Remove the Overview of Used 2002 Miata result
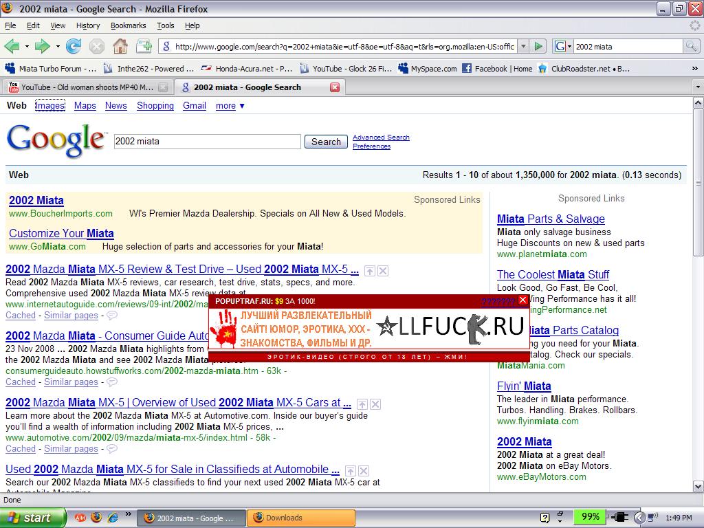 click(376, 404)
